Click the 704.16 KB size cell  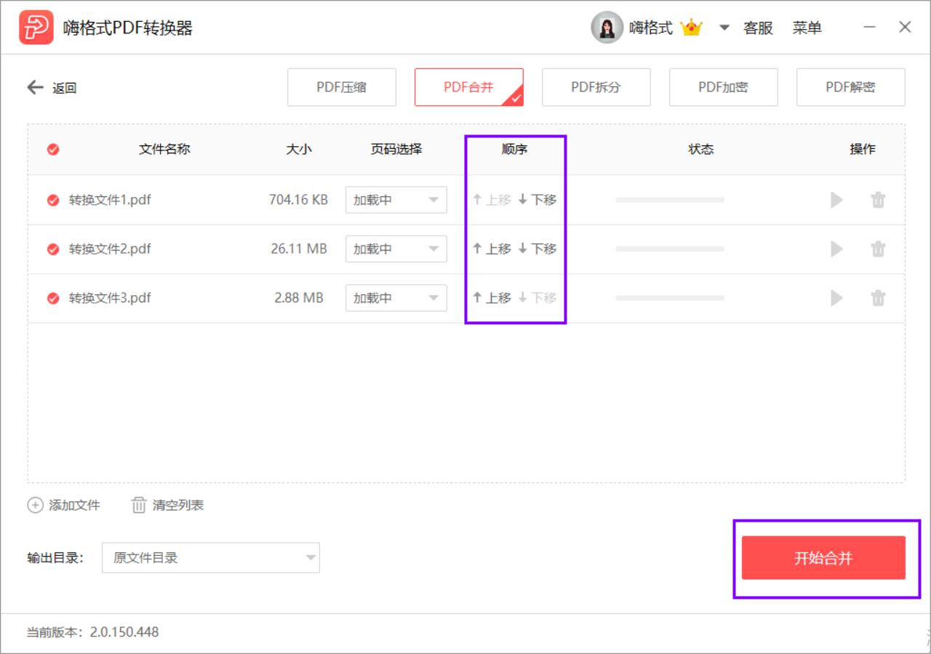298,200
